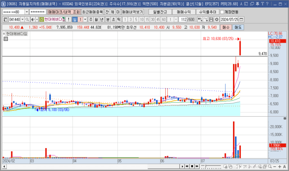The height and width of the screenshot is (171, 289).
Task: Click the data table grid icon under stock name
Action: 6,39
